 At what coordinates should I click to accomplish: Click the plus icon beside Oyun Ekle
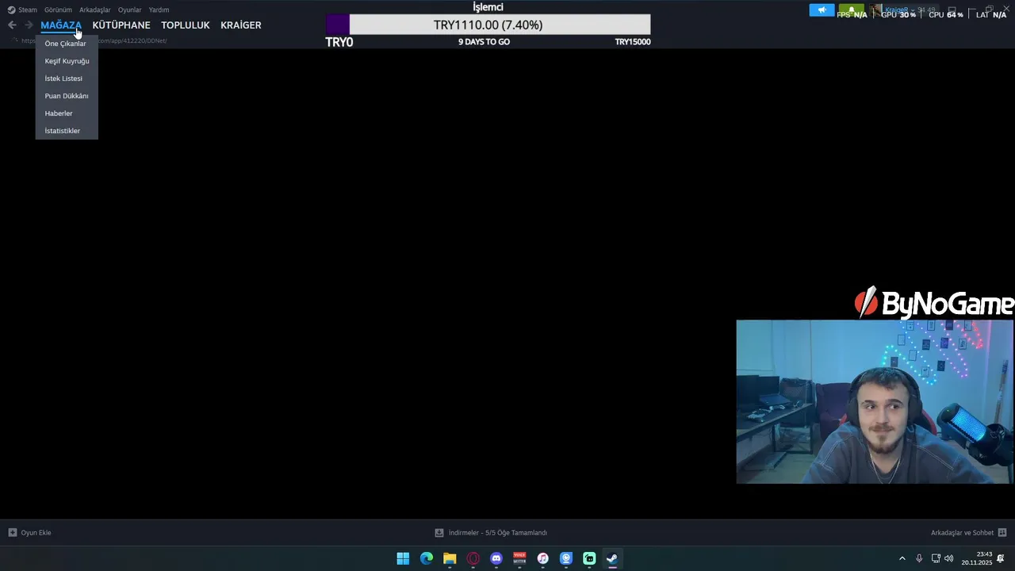click(x=12, y=533)
